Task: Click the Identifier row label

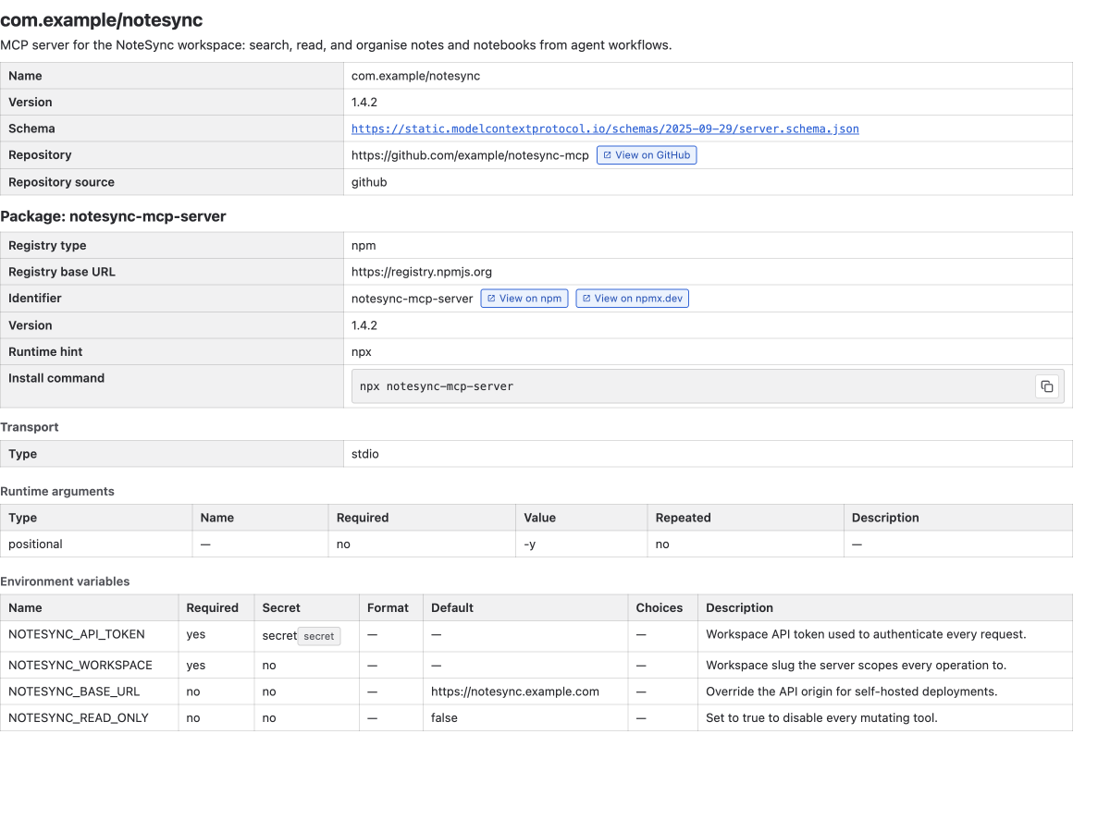Action: (x=35, y=299)
